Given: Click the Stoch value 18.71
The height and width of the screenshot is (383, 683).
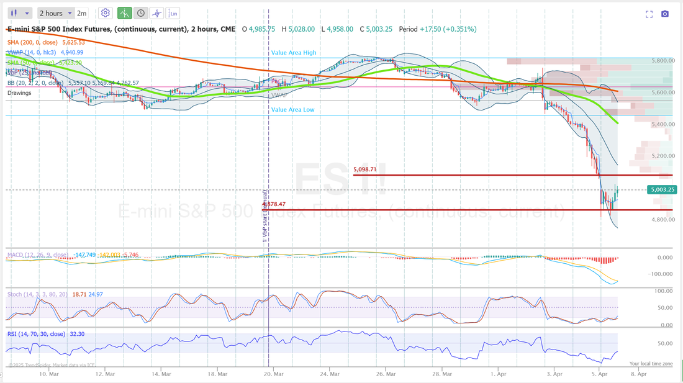Looking at the screenshot, I should tap(79, 294).
